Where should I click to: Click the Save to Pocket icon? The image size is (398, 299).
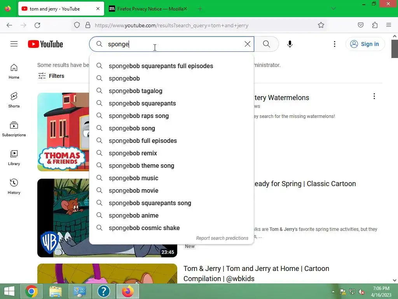[360, 25]
